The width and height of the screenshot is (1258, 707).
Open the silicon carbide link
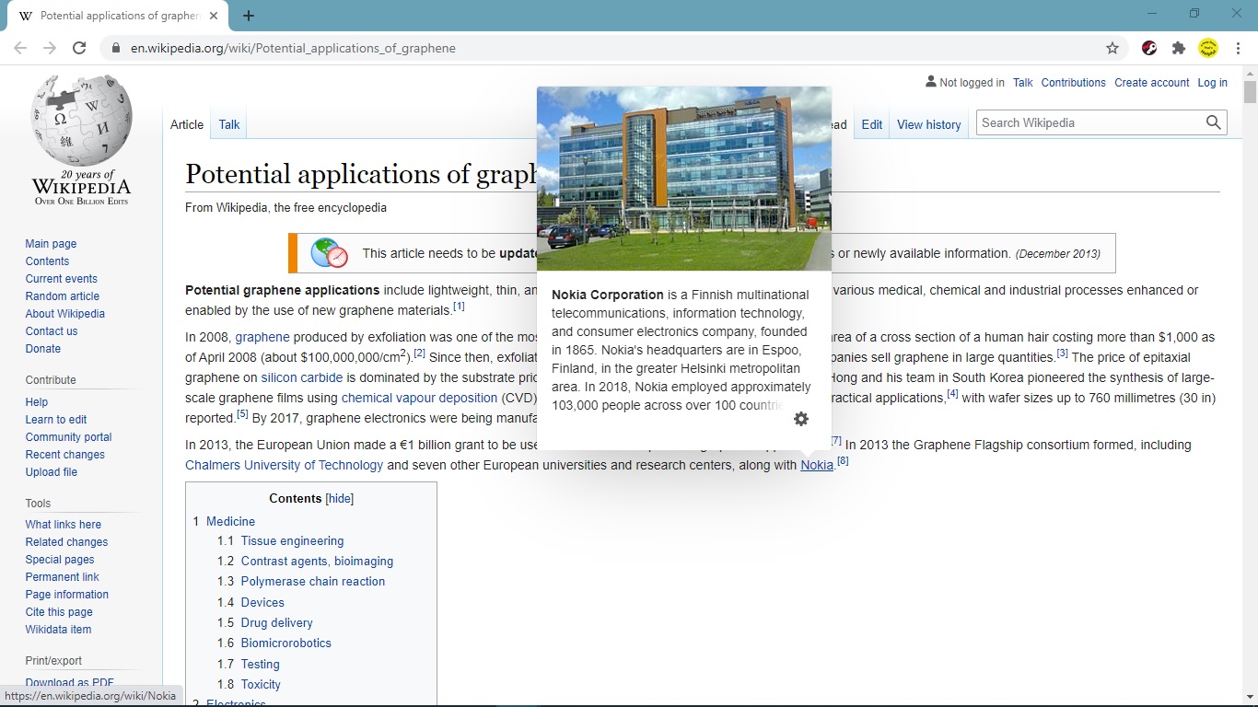coord(302,377)
